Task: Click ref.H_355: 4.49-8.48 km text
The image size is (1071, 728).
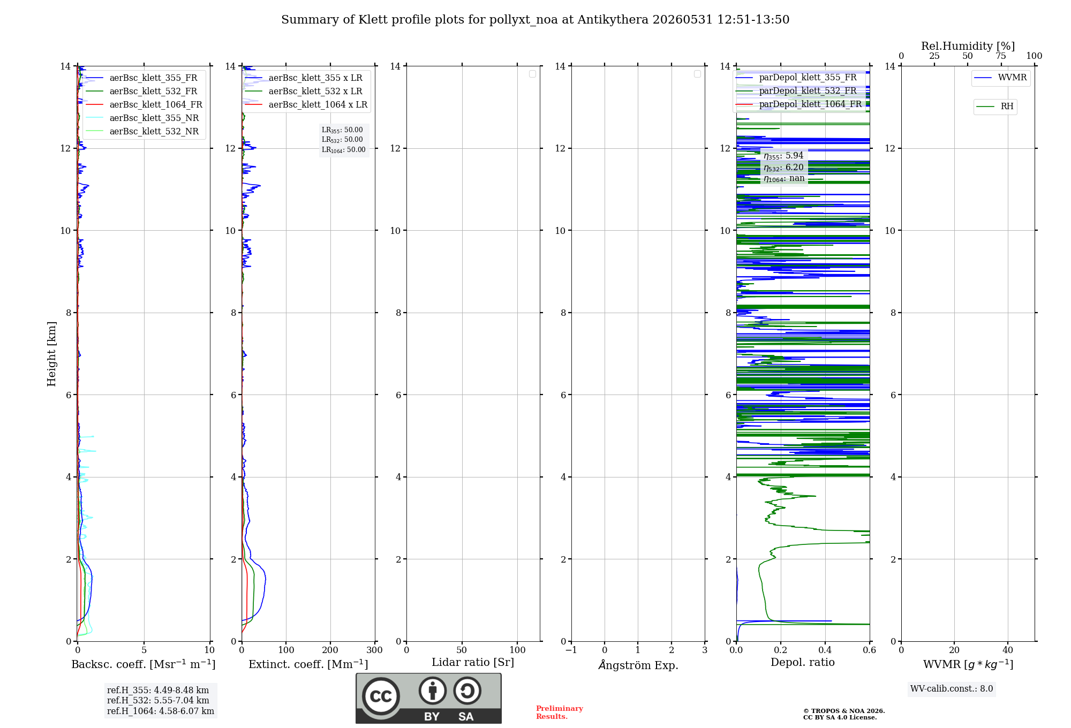Action: 158,691
